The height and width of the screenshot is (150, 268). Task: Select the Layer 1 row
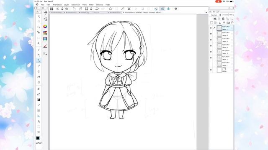pos(221,64)
